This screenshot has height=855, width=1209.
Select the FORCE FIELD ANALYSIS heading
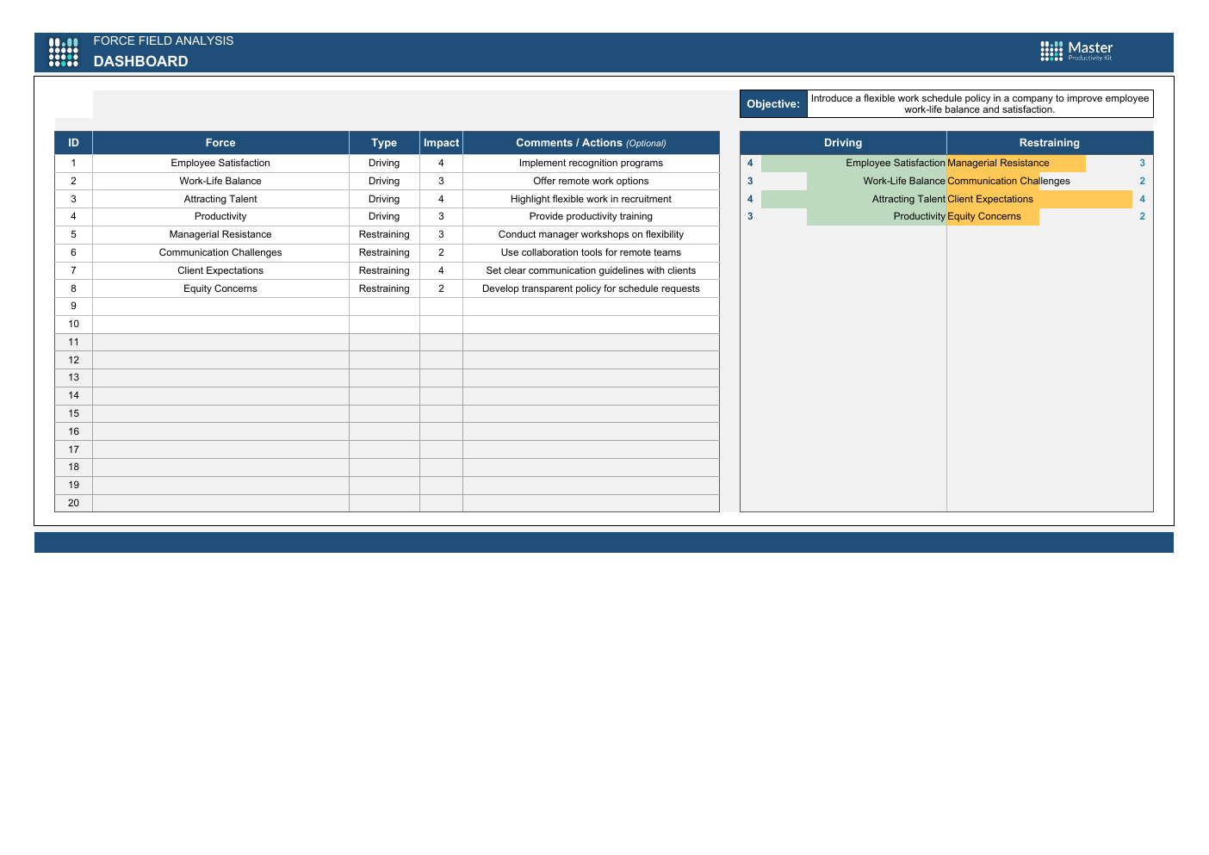pyautogui.click(x=164, y=40)
